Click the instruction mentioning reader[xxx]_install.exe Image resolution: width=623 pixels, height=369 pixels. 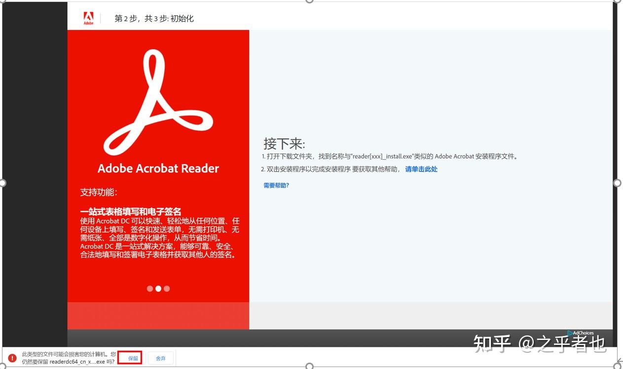point(390,157)
